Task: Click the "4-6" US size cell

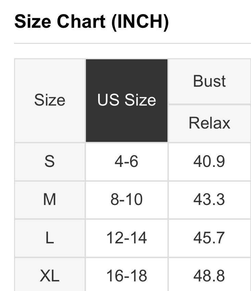Action: point(127,161)
